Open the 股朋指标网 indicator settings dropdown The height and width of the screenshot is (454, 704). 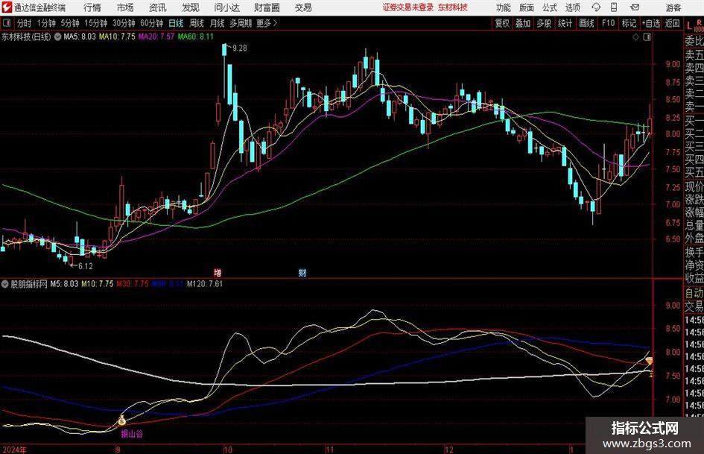tap(5, 284)
